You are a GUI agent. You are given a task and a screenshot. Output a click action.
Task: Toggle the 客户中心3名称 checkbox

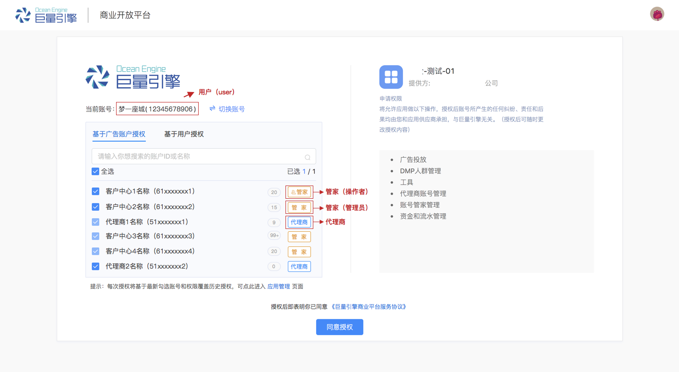[x=96, y=236]
